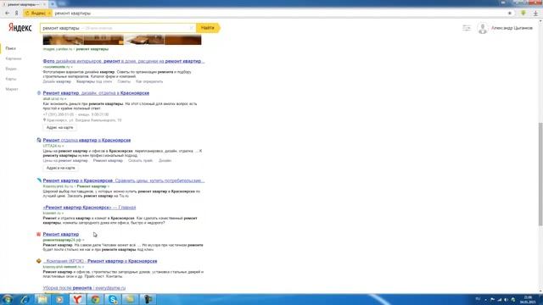Click the 'Дизайн' sitelink under the second Красноярск result
Image resolution: width=543 pixels, height=305 pixels.
165,160
